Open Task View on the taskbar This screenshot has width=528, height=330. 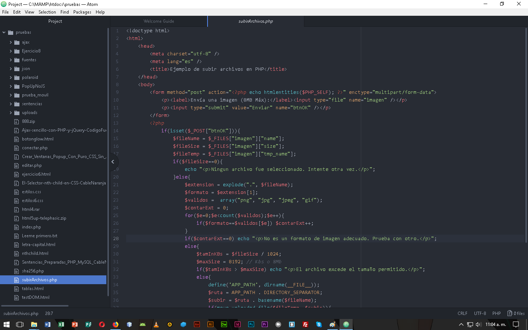[x=20, y=324]
